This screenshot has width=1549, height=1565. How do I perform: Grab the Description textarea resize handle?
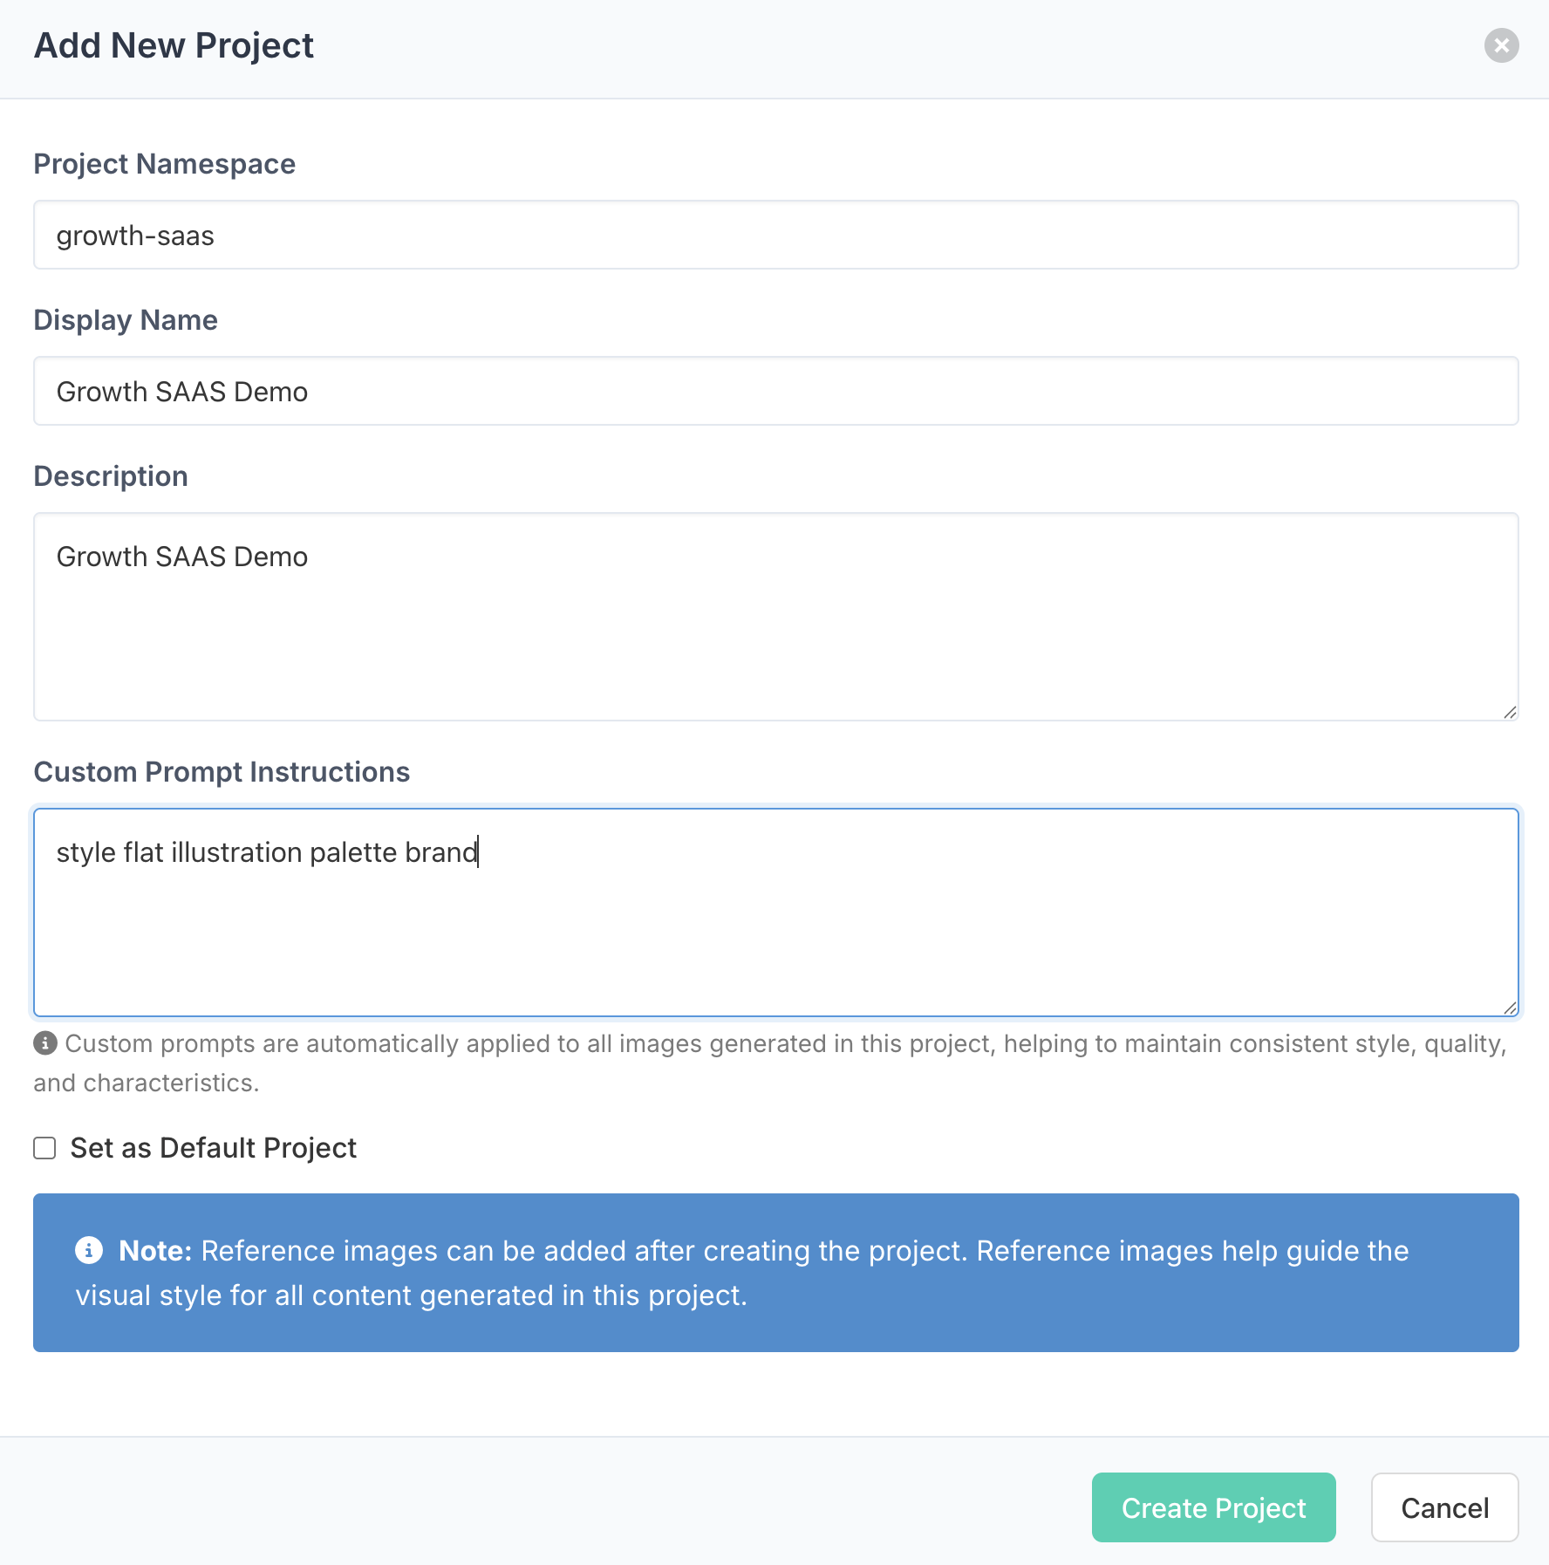[1510, 712]
